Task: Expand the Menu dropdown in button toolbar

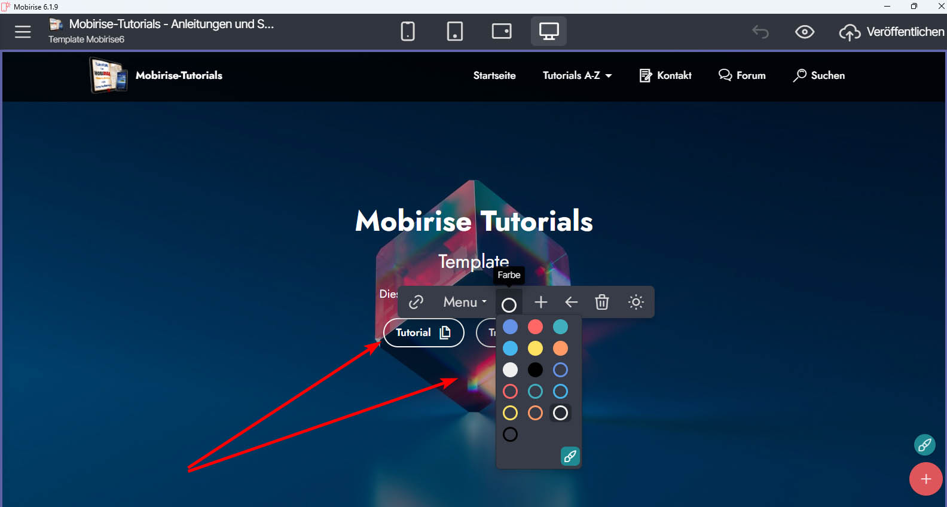Action: tap(465, 302)
